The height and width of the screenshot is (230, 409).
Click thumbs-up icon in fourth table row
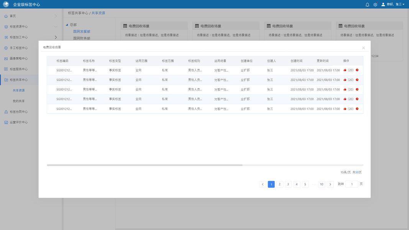tap(345, 99)
